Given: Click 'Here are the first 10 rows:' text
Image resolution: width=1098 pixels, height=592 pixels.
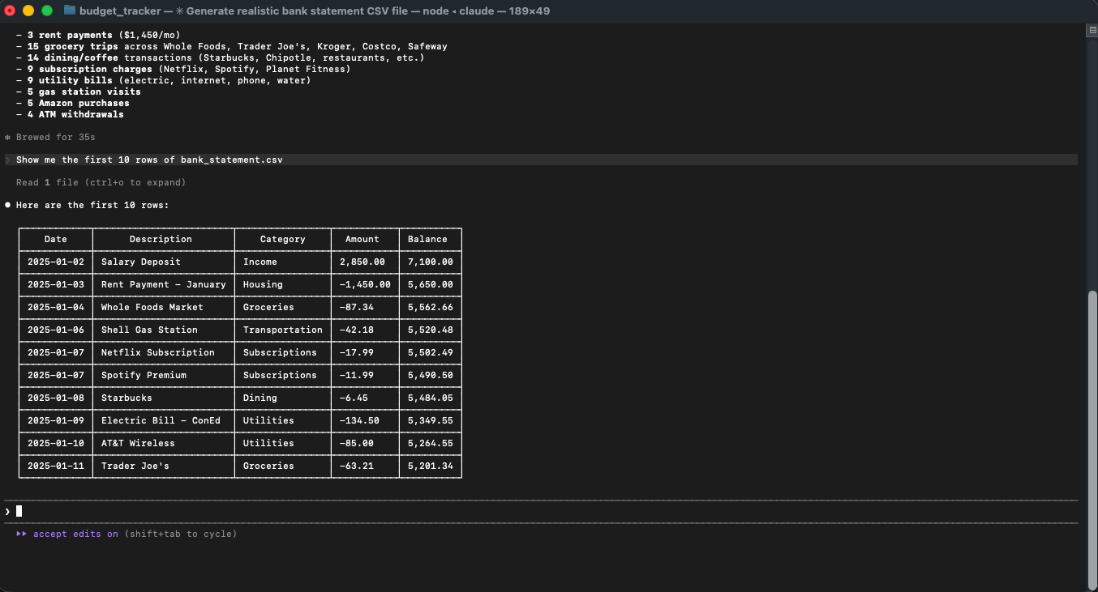Looking at the screenshot, I should (92, 205).
